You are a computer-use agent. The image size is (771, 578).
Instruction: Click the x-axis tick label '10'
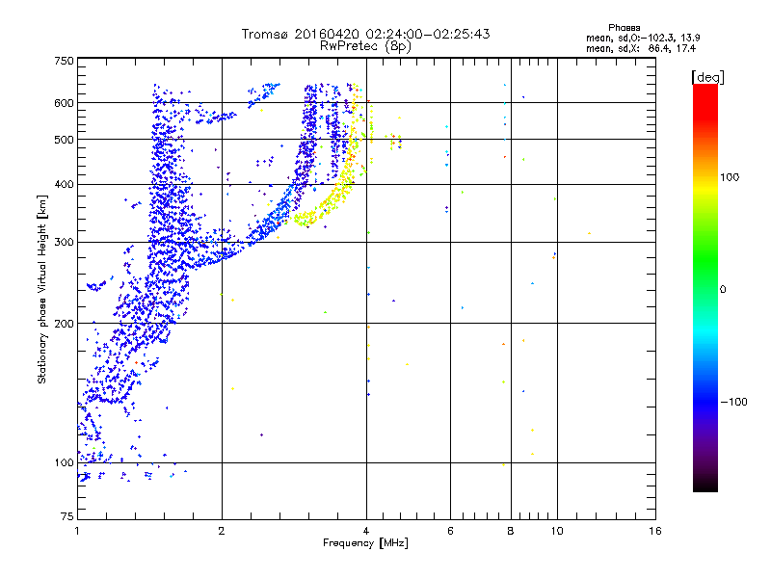click(x=557, y=531)
